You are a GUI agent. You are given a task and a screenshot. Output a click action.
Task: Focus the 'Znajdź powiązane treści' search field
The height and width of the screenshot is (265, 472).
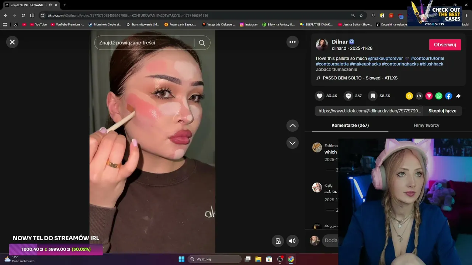point(144,43)
